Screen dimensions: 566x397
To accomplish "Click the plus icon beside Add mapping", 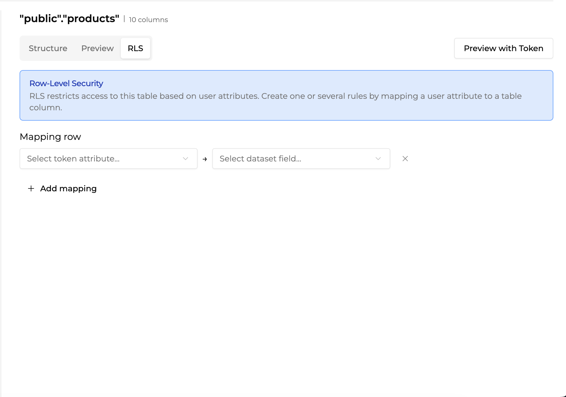I will point(31,188).
